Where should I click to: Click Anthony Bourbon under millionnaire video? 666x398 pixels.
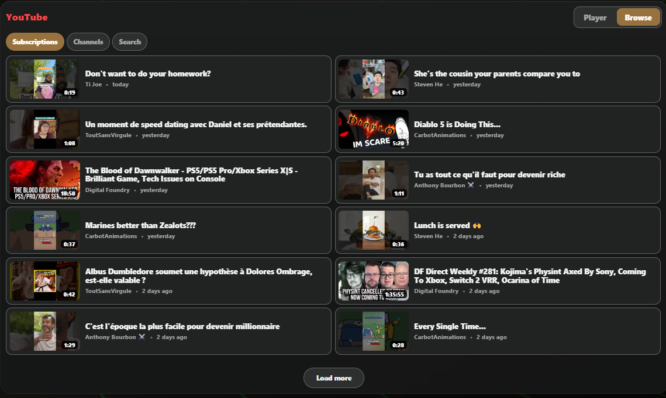(x=111, y=337)
